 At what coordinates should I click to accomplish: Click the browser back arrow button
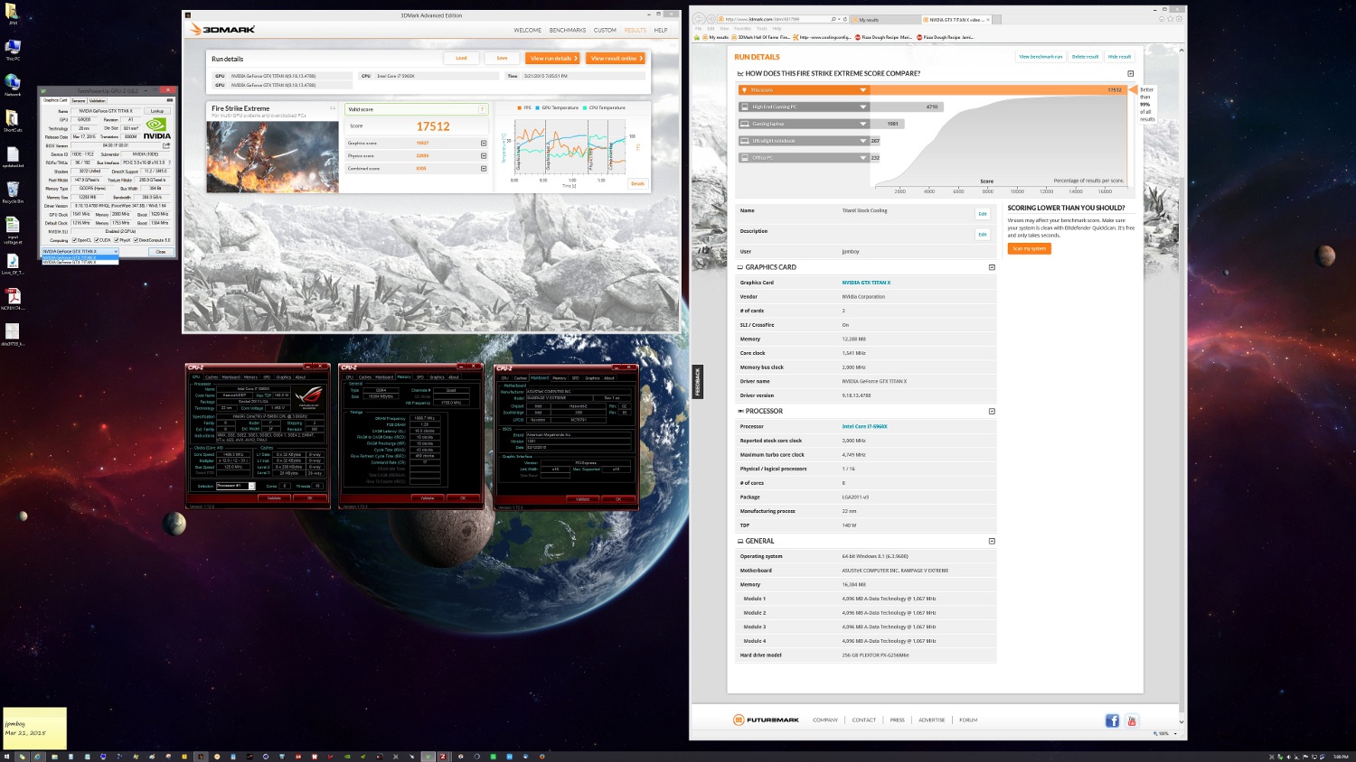click(x=700, y=19)
